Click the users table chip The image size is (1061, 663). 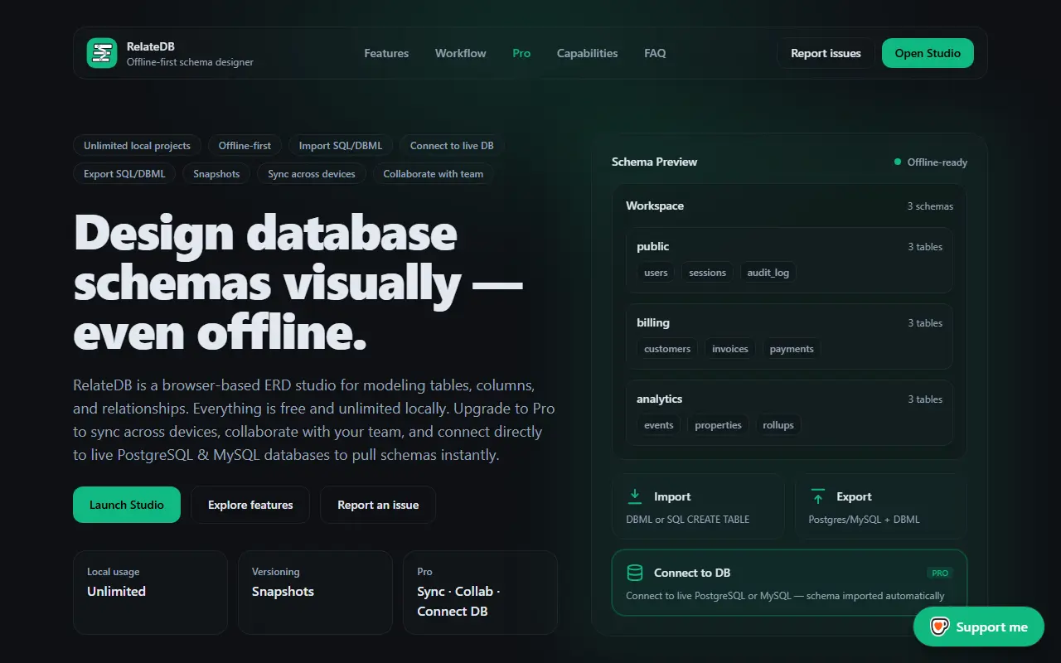pyautogui.click(x=656, y=273)
